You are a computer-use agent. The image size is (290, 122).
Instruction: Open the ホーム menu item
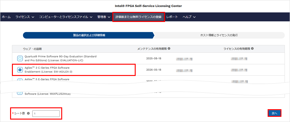[6, 17]
